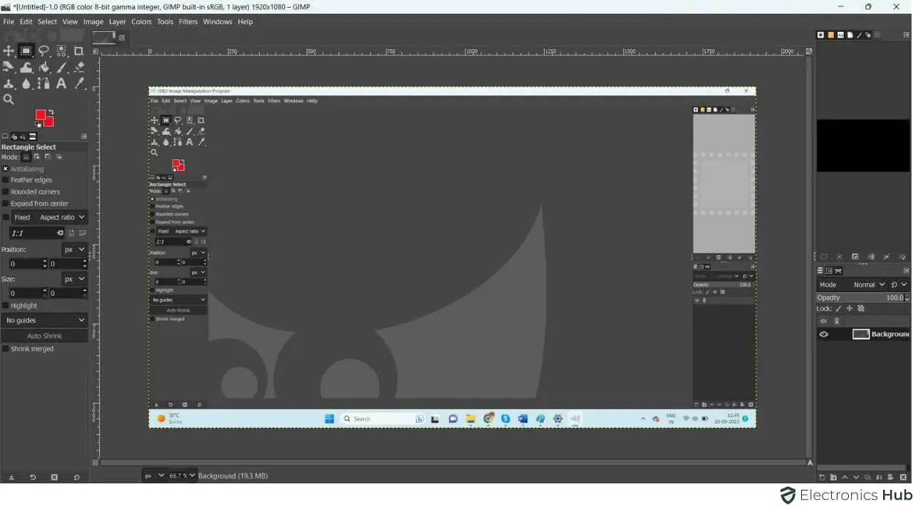The image size is (913, 509).
Task: Save tool preset icon under tool options
Action: (x=11, y=477)
